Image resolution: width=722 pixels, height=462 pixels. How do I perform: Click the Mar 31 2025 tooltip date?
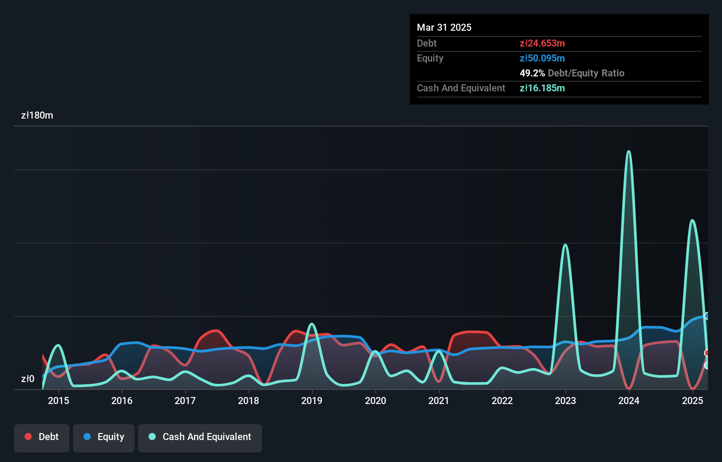pyautogui.click(x=444, y=27)
